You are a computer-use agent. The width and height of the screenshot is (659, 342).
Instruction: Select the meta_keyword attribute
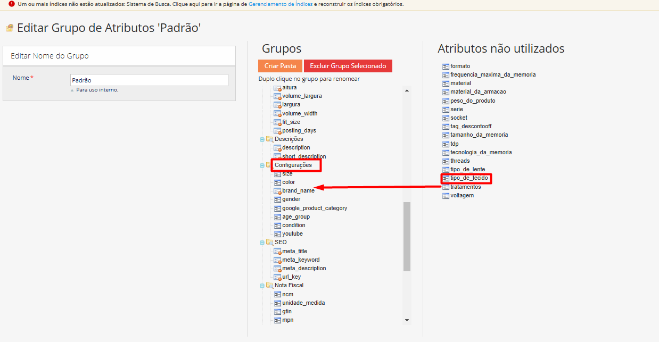(x=301, y=260)
